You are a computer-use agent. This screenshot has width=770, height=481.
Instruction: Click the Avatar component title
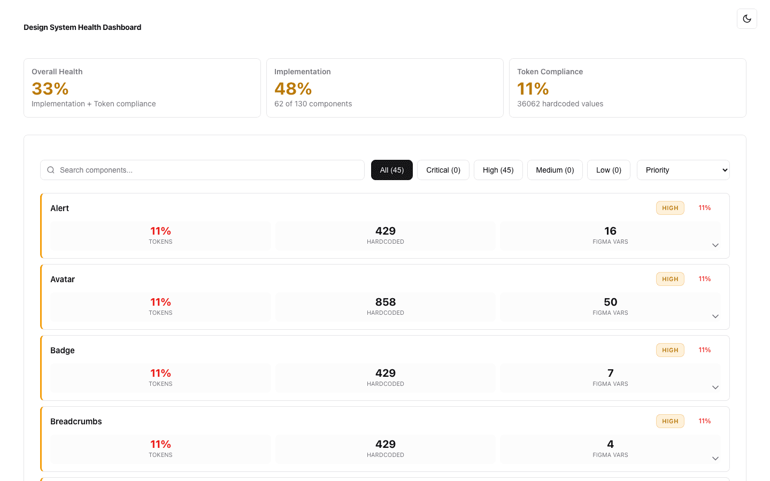tap(63, 280)
